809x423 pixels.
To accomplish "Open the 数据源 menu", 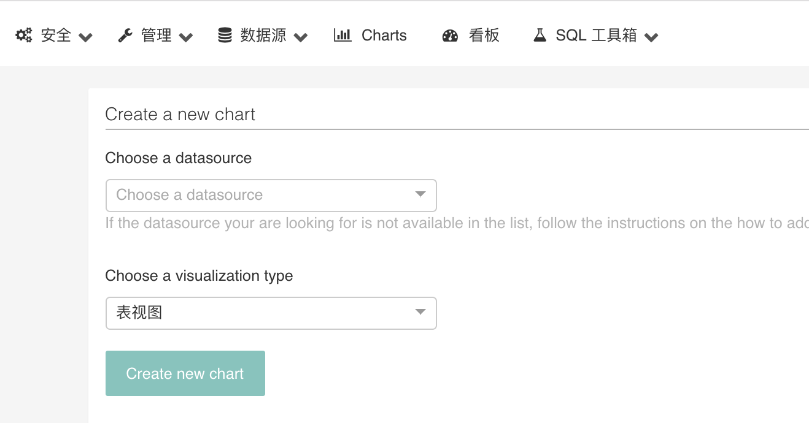I will [x=263, y=36].
